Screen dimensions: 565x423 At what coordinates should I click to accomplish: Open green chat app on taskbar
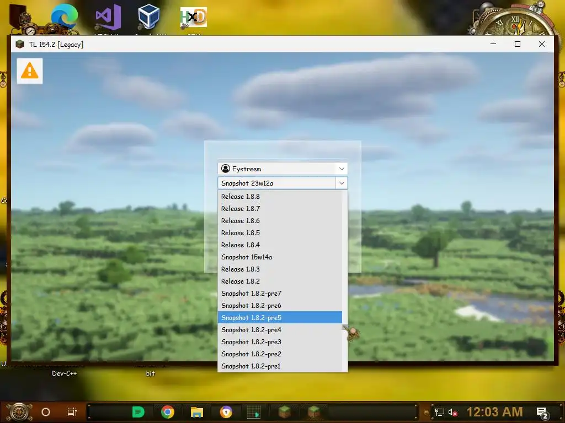pyautogui.click(x=138, y=412)
